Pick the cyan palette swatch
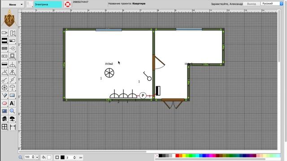 click(197, 156)
